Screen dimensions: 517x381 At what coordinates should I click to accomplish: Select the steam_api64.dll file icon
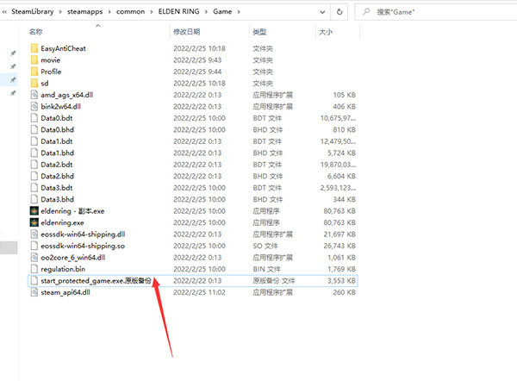pyautogui.click(x=34, y=292)
